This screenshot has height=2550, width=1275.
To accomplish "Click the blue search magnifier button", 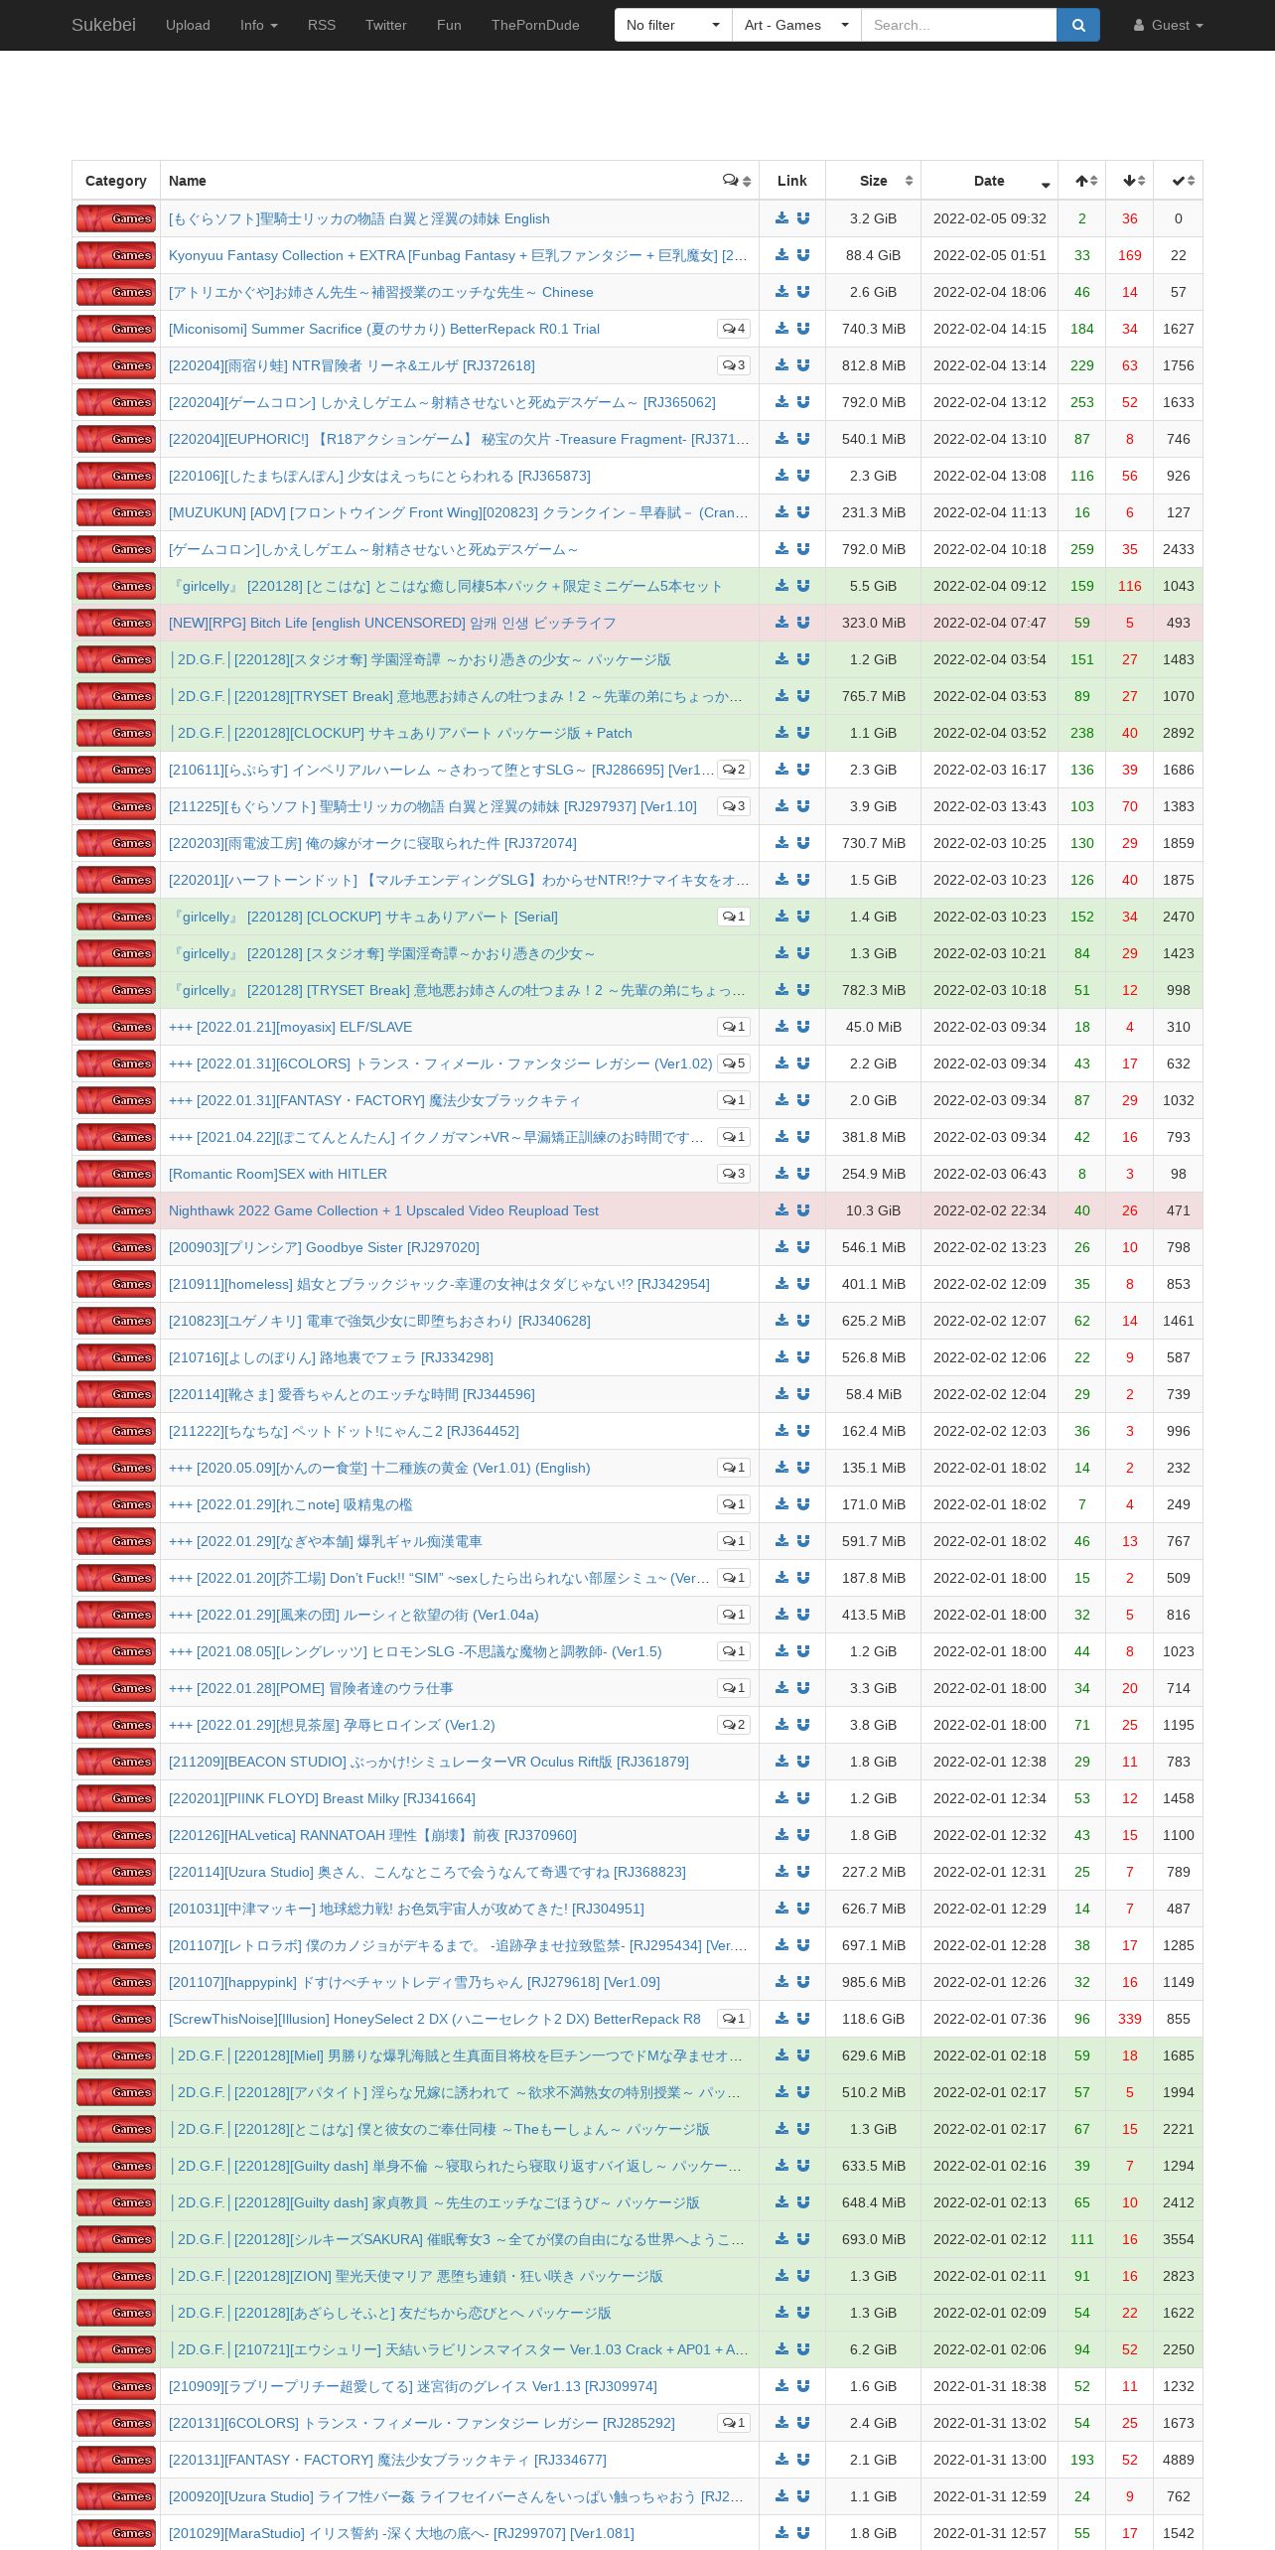I will [x=1077, y=25].
